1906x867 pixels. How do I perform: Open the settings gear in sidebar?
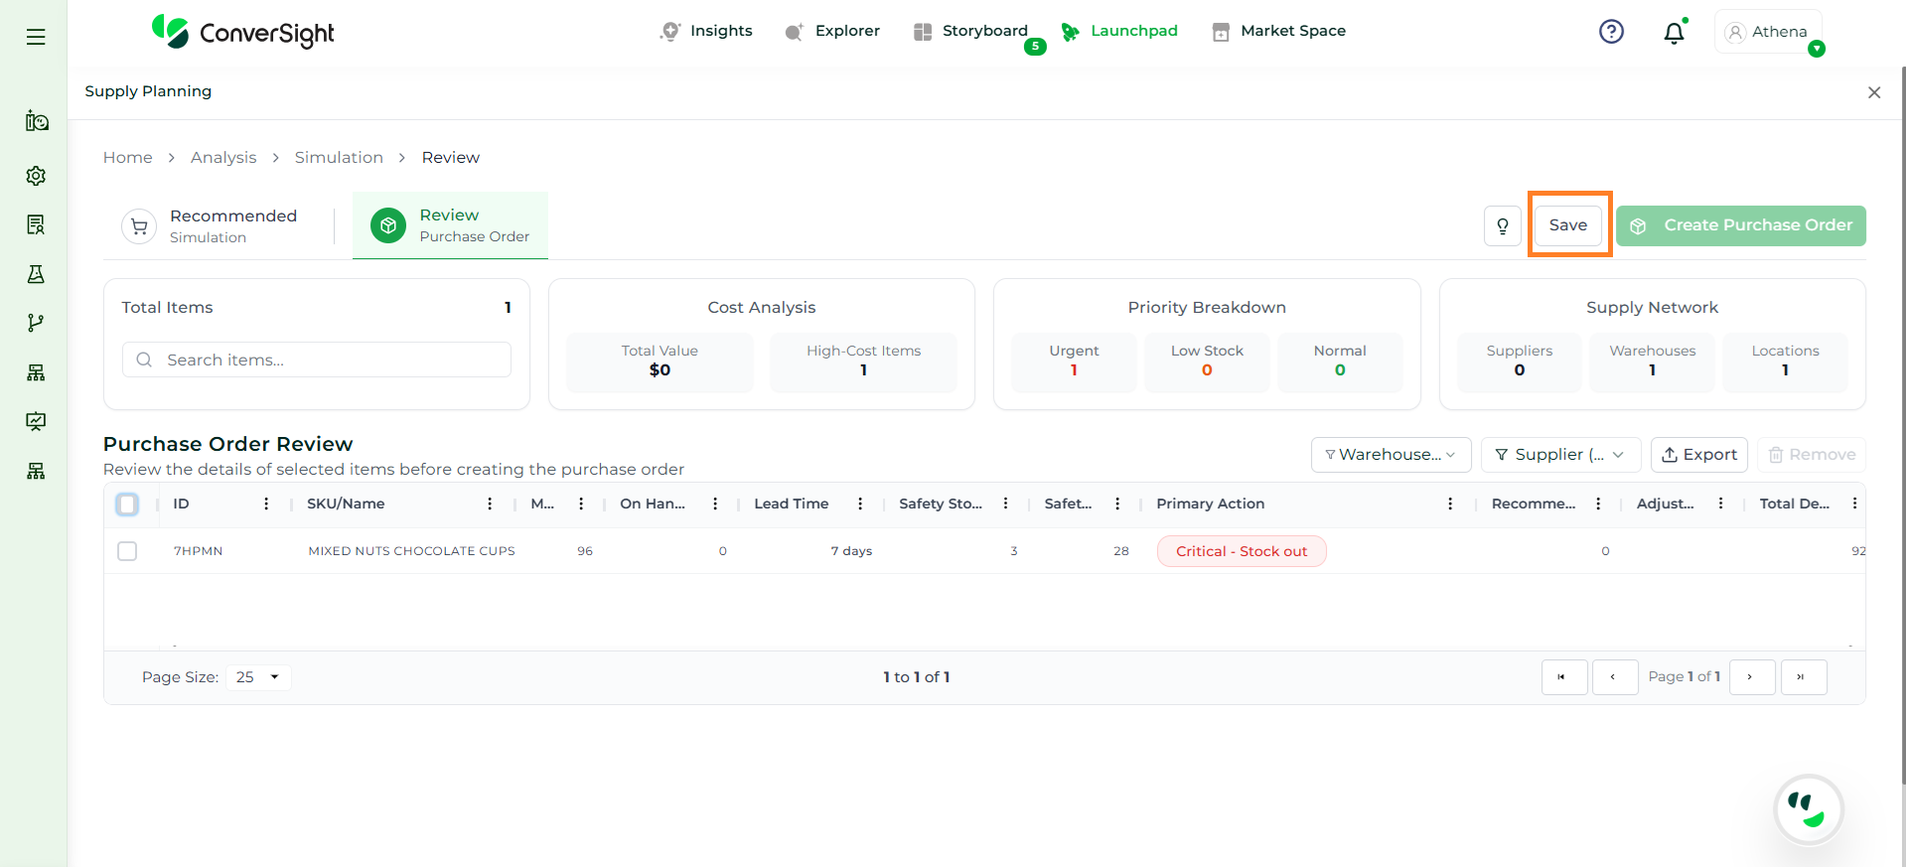pos(36,176)
